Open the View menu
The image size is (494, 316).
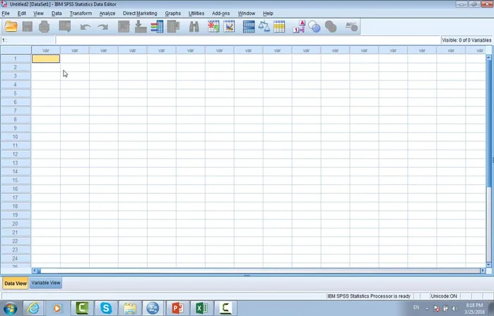pos(38,13)
